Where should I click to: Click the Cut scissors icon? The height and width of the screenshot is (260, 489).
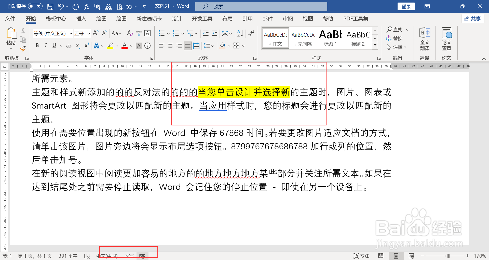coord(23,31)
